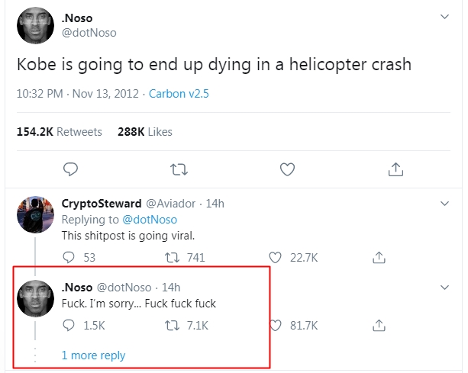View the 154.2K Retweets list
This screenshot has height=373, width=468.
[x=60, y=132]
